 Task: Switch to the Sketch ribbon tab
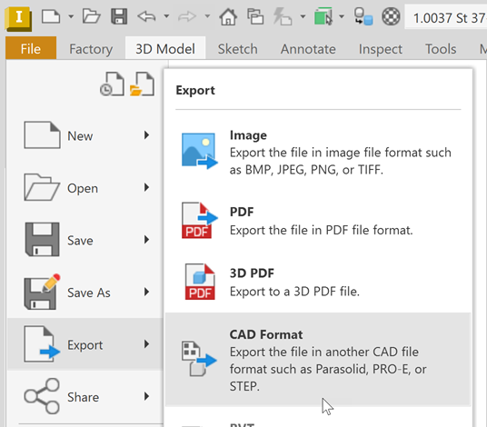[x=238, y=49]
